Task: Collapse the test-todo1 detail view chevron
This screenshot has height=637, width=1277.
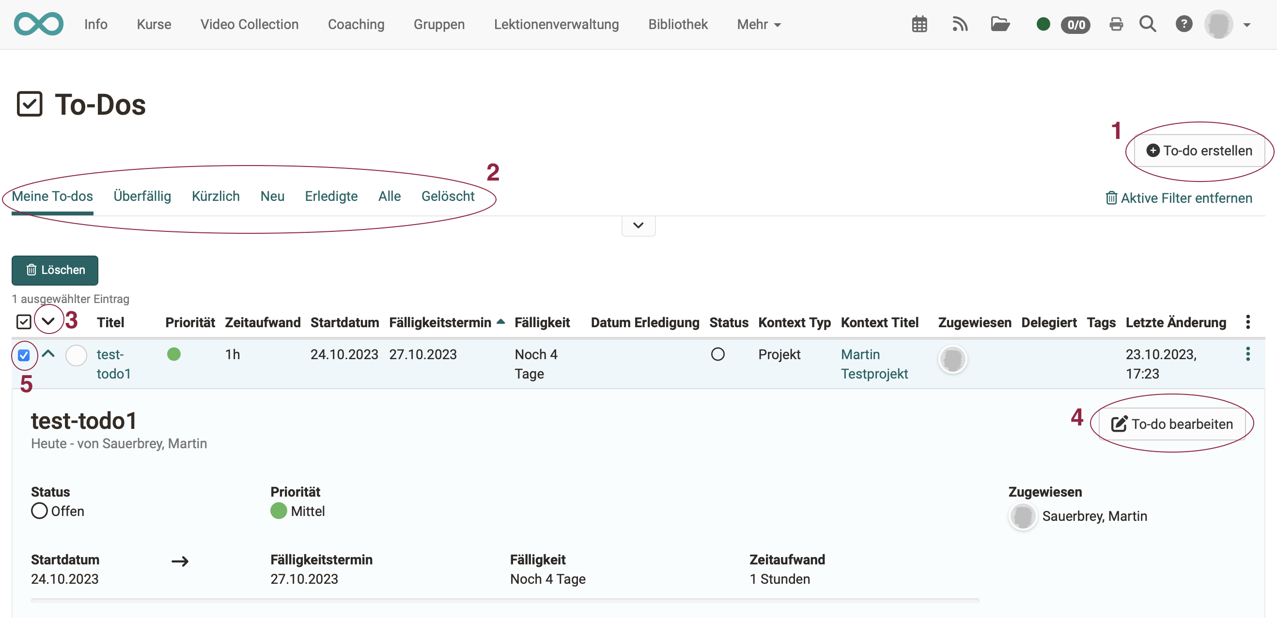Action: (x=48, y=354)
